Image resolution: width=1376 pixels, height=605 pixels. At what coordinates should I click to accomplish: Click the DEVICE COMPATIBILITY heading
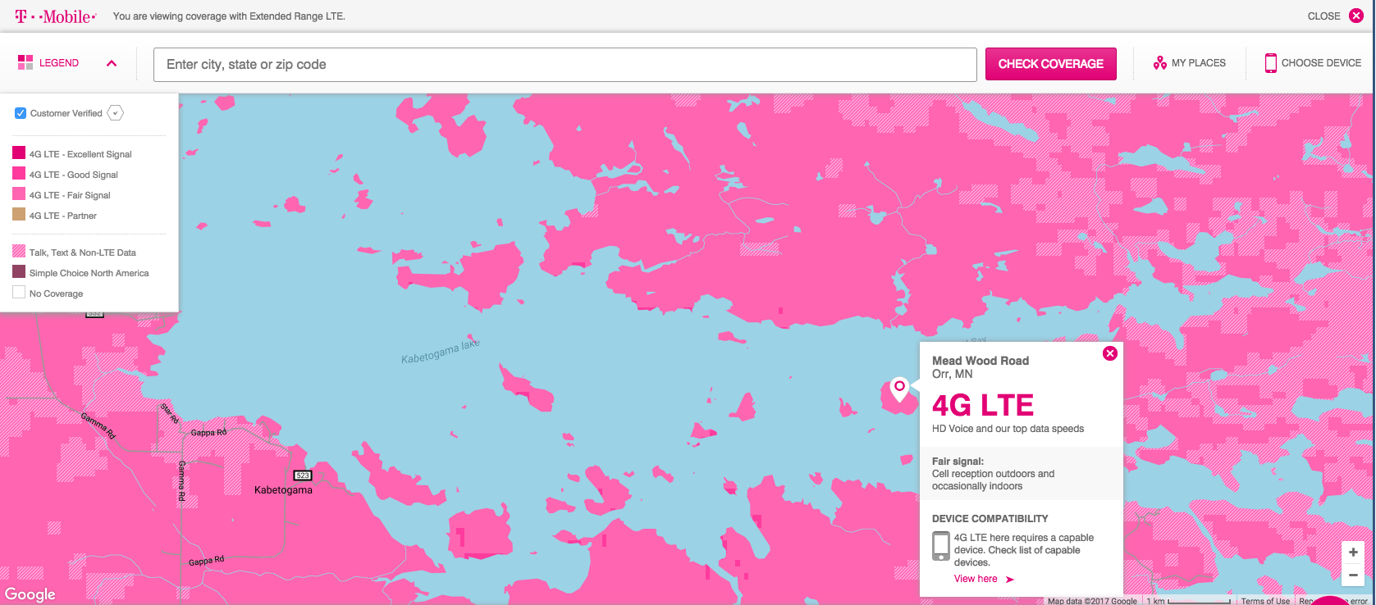pyautogui.click(x=990, y=519)
